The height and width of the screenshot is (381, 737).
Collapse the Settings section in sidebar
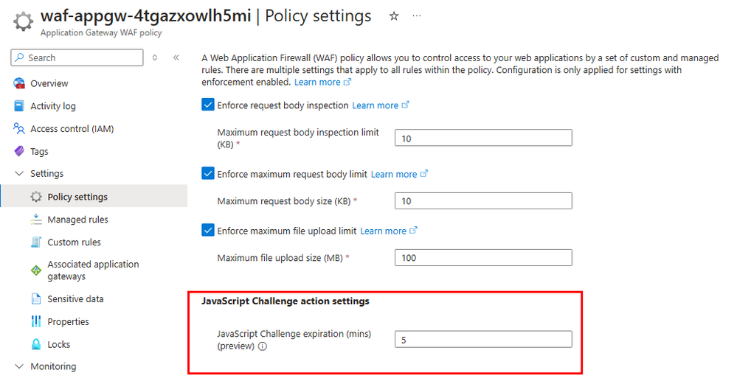(19, 174)
